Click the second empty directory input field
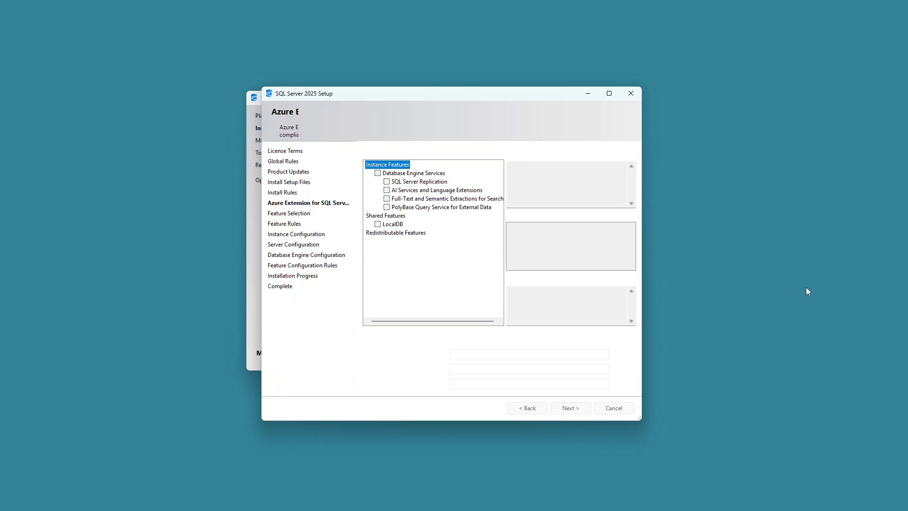The width and height of the screenshot is (908, 511). pos(529,370)
